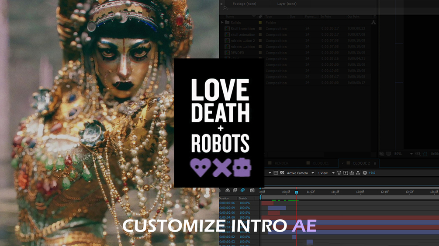The height and width of the screenshot is (246, 439).
Task: Close the BLOQUE 2 tab with x
Action: click(342, 163)
